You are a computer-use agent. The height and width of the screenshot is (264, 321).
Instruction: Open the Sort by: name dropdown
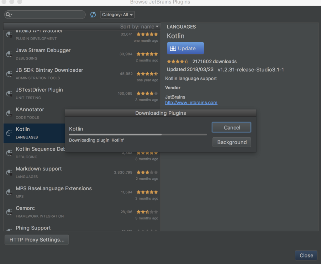click(x=139, y=27)
